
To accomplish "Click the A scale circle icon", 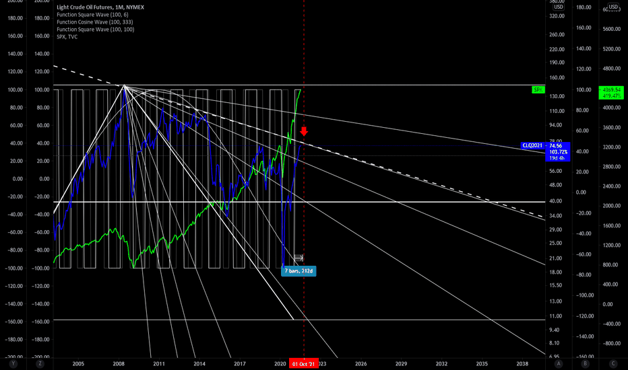I will (x=559, y=363).
